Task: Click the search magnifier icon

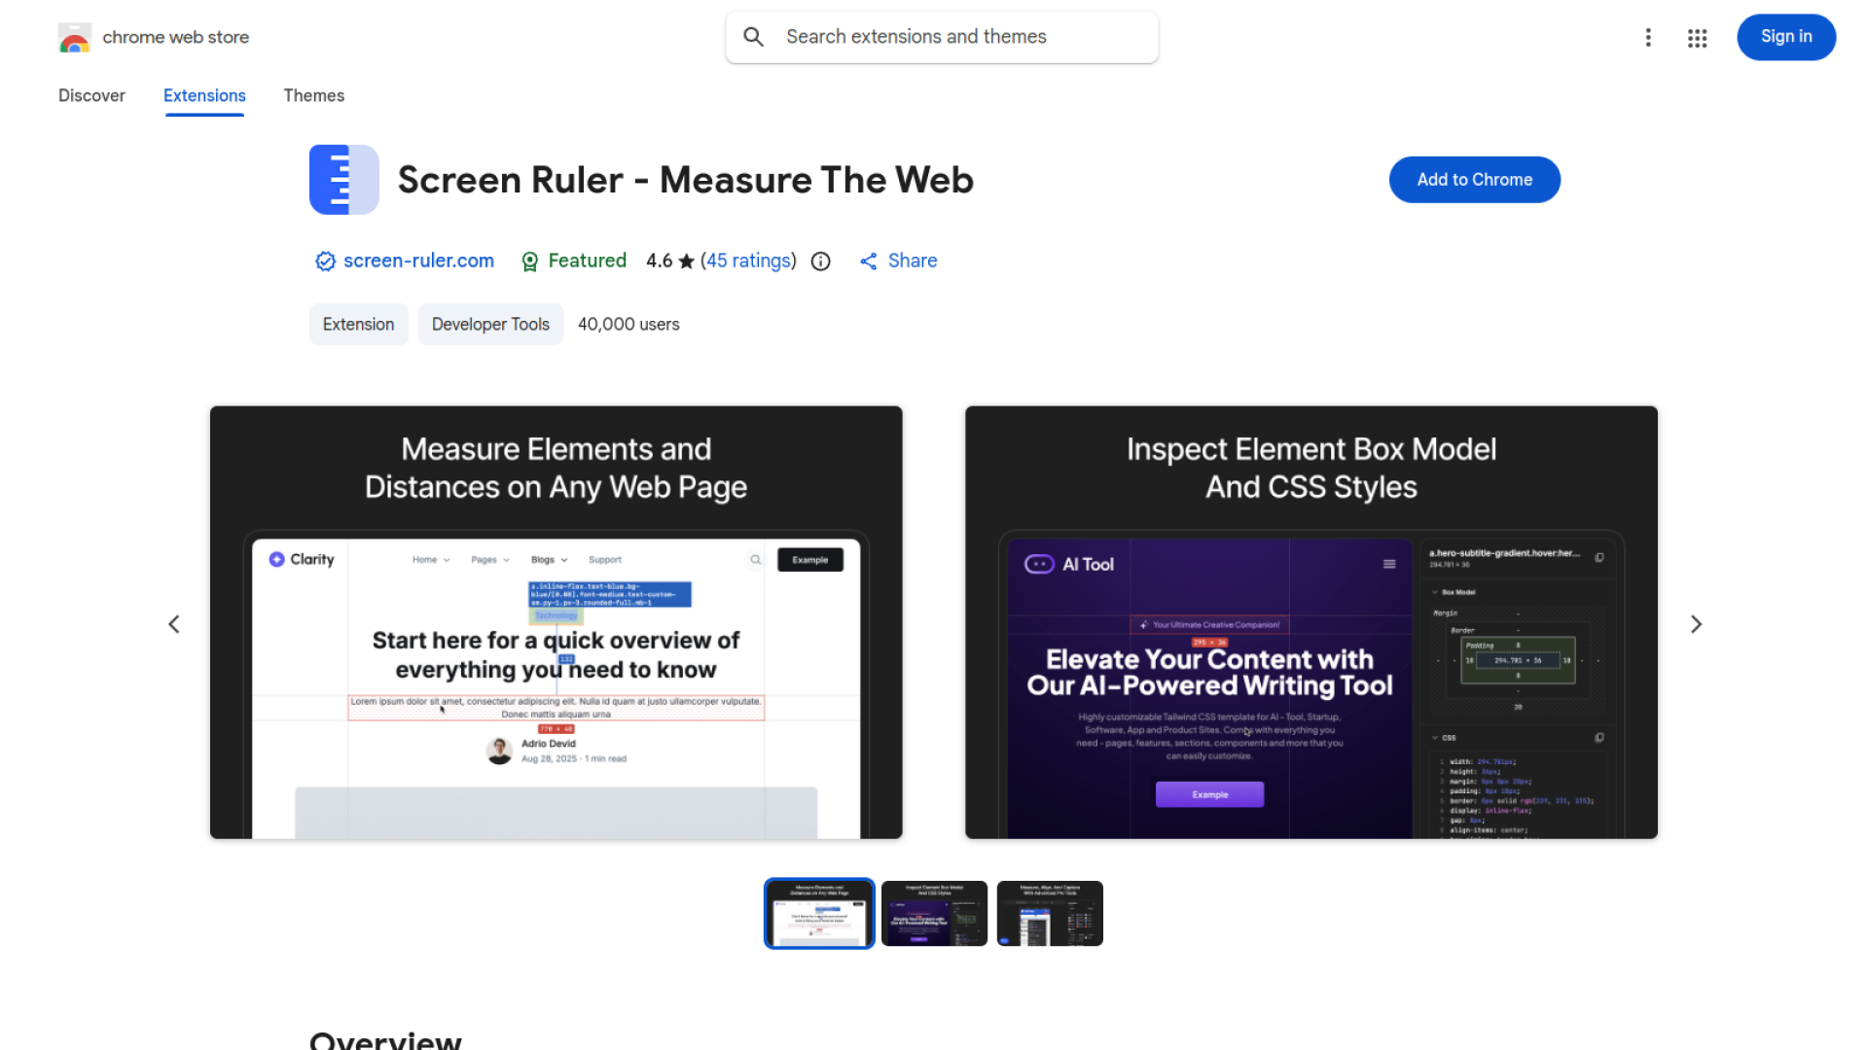Action: pos(753,37)
